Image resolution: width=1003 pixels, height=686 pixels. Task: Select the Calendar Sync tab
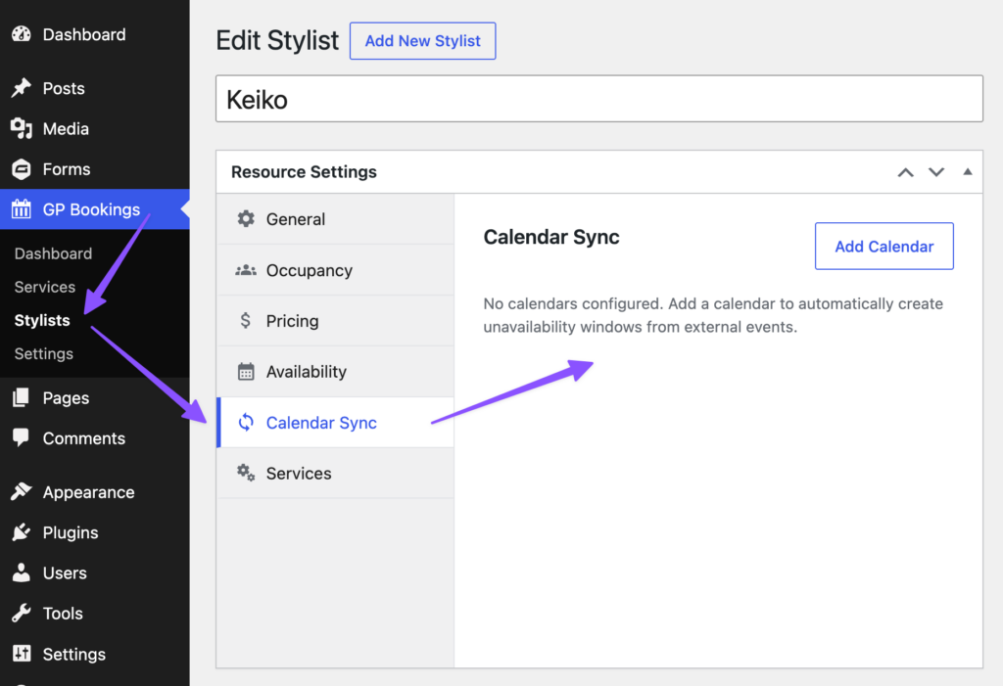[x=336, y=422]
